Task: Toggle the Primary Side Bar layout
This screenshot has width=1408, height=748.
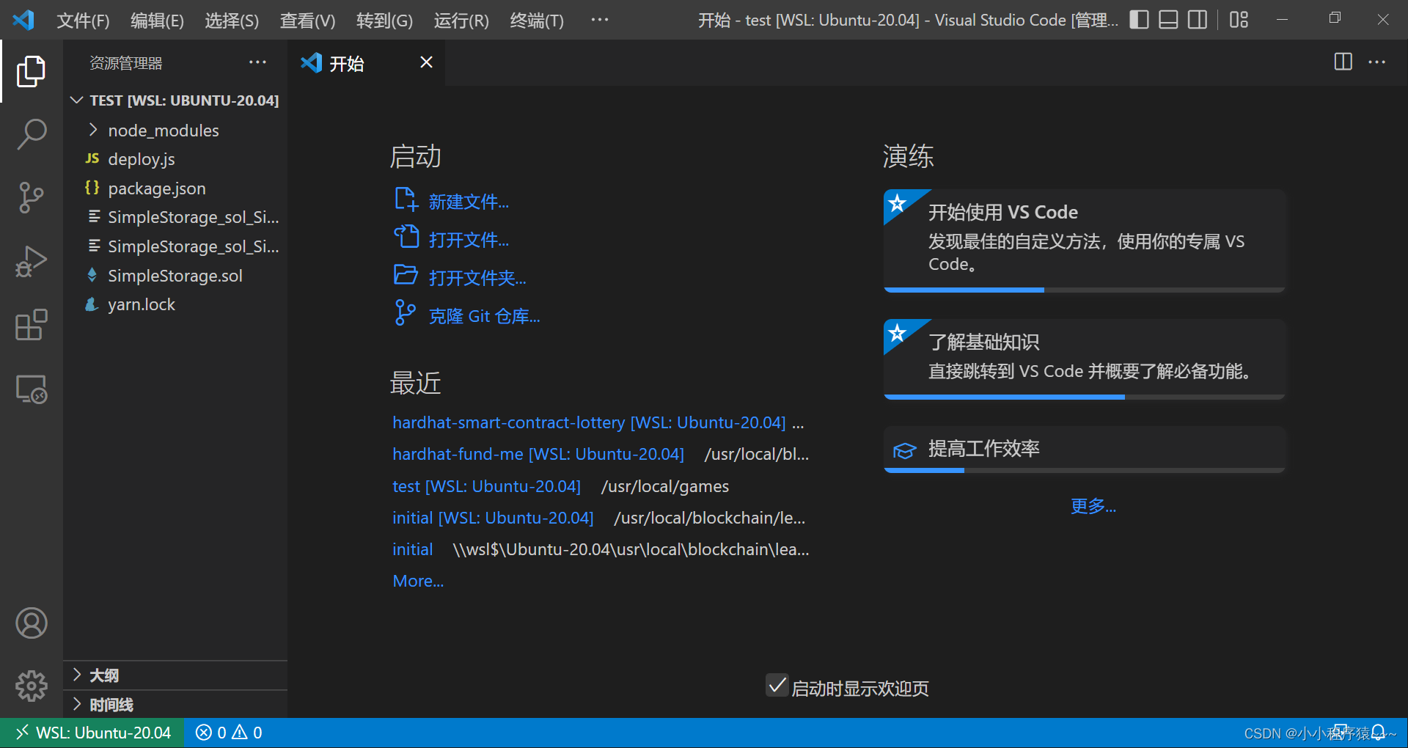Action: coord(1139,20)
